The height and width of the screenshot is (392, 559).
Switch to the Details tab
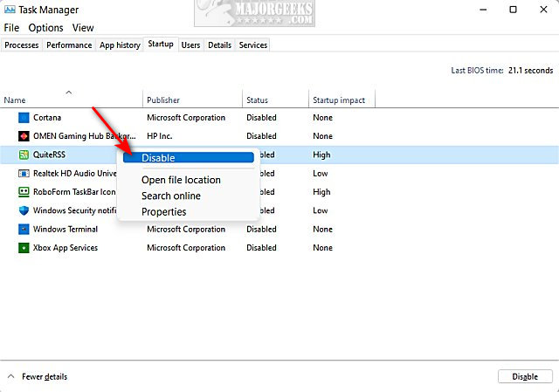[219, 45]
